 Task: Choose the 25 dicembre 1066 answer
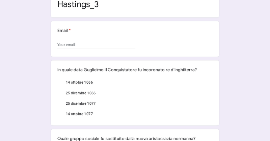80,93
